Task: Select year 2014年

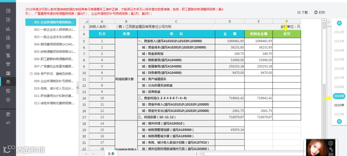Action: (339, 50)
